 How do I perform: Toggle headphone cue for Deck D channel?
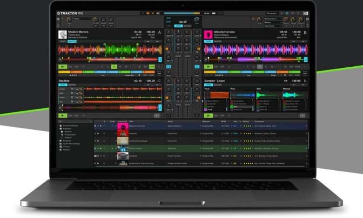pos(197,115)
